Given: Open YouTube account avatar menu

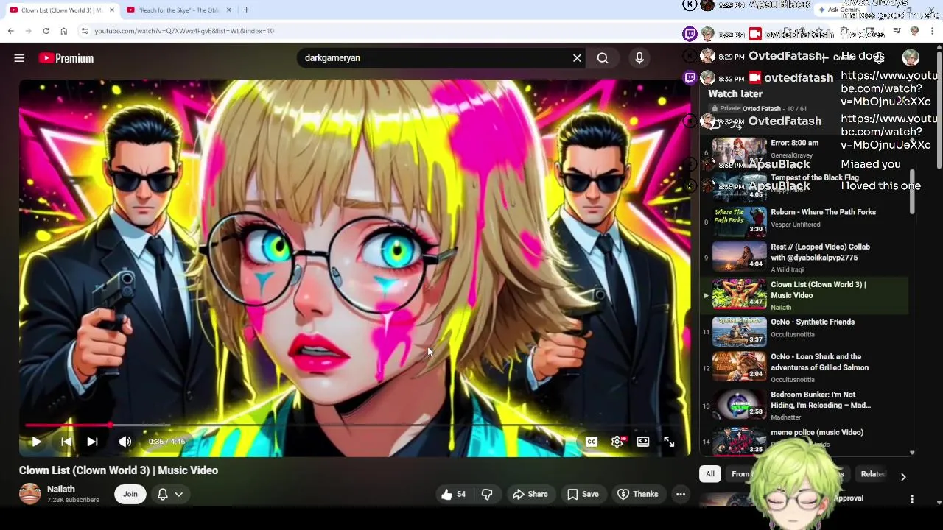Looking at the screenshot, I should [x=911, y=58].
